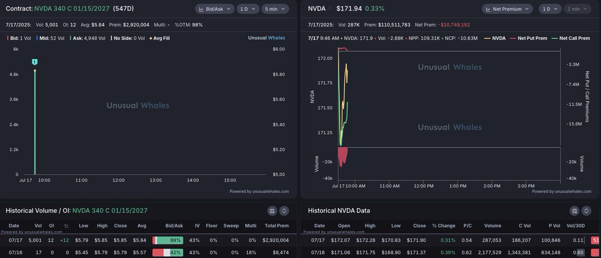
Task: Click the alert flag marker above the volume bar
Action: 35,61
